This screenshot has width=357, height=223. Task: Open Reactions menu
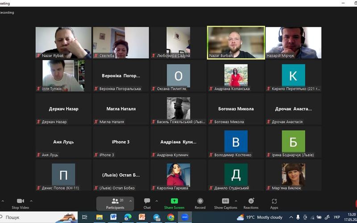(251, 203)
